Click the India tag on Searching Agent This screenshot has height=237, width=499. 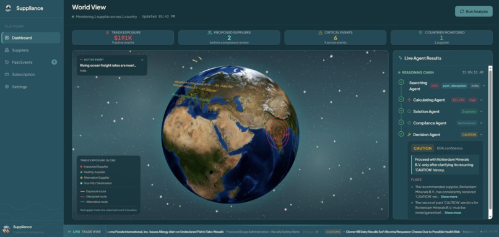[x=475, y=85]
